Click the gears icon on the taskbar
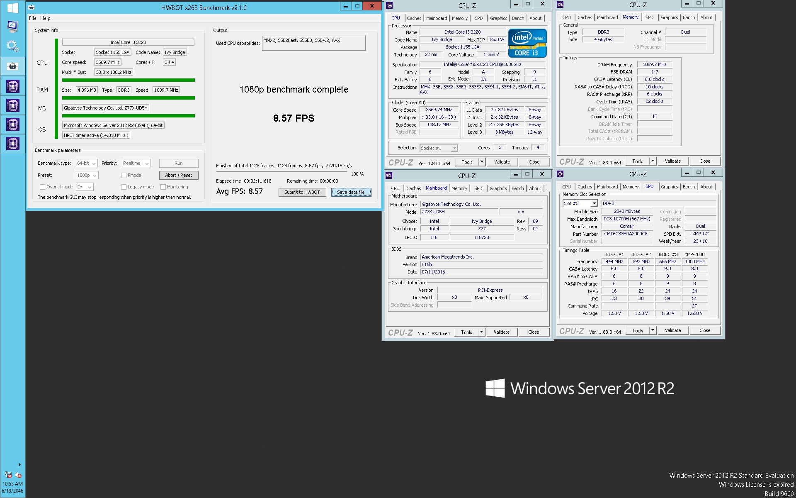Screen dimensions: 796x498 tap(12, 46)
